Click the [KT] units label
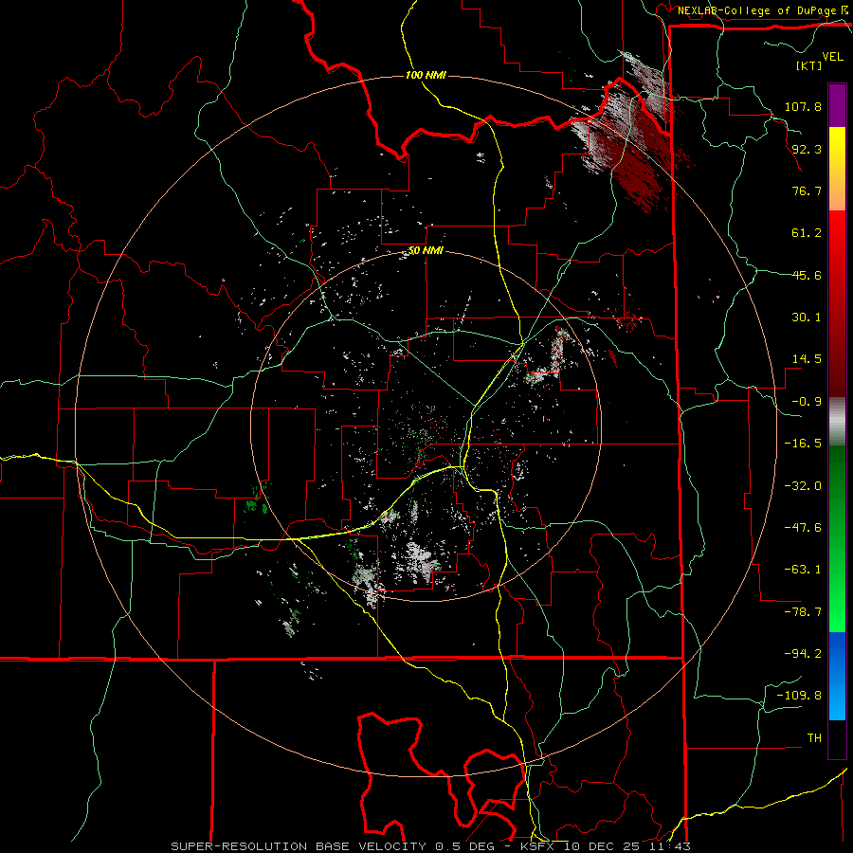Screen dimensions: 853x853 point(808,65)
